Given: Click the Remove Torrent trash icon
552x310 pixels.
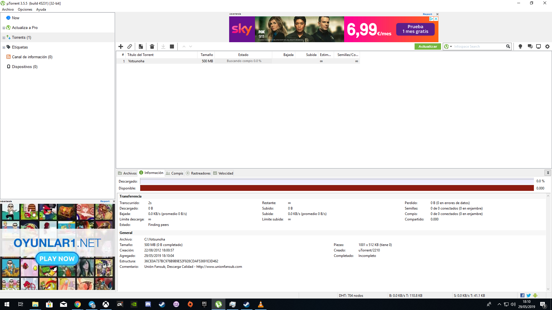Looking at the screenshot, I should click(x=152, y=46).
